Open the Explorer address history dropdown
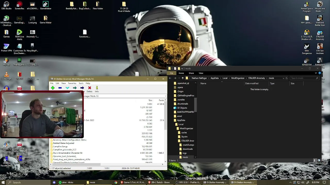Screen dimensions: 330x185 coord(284,78)
